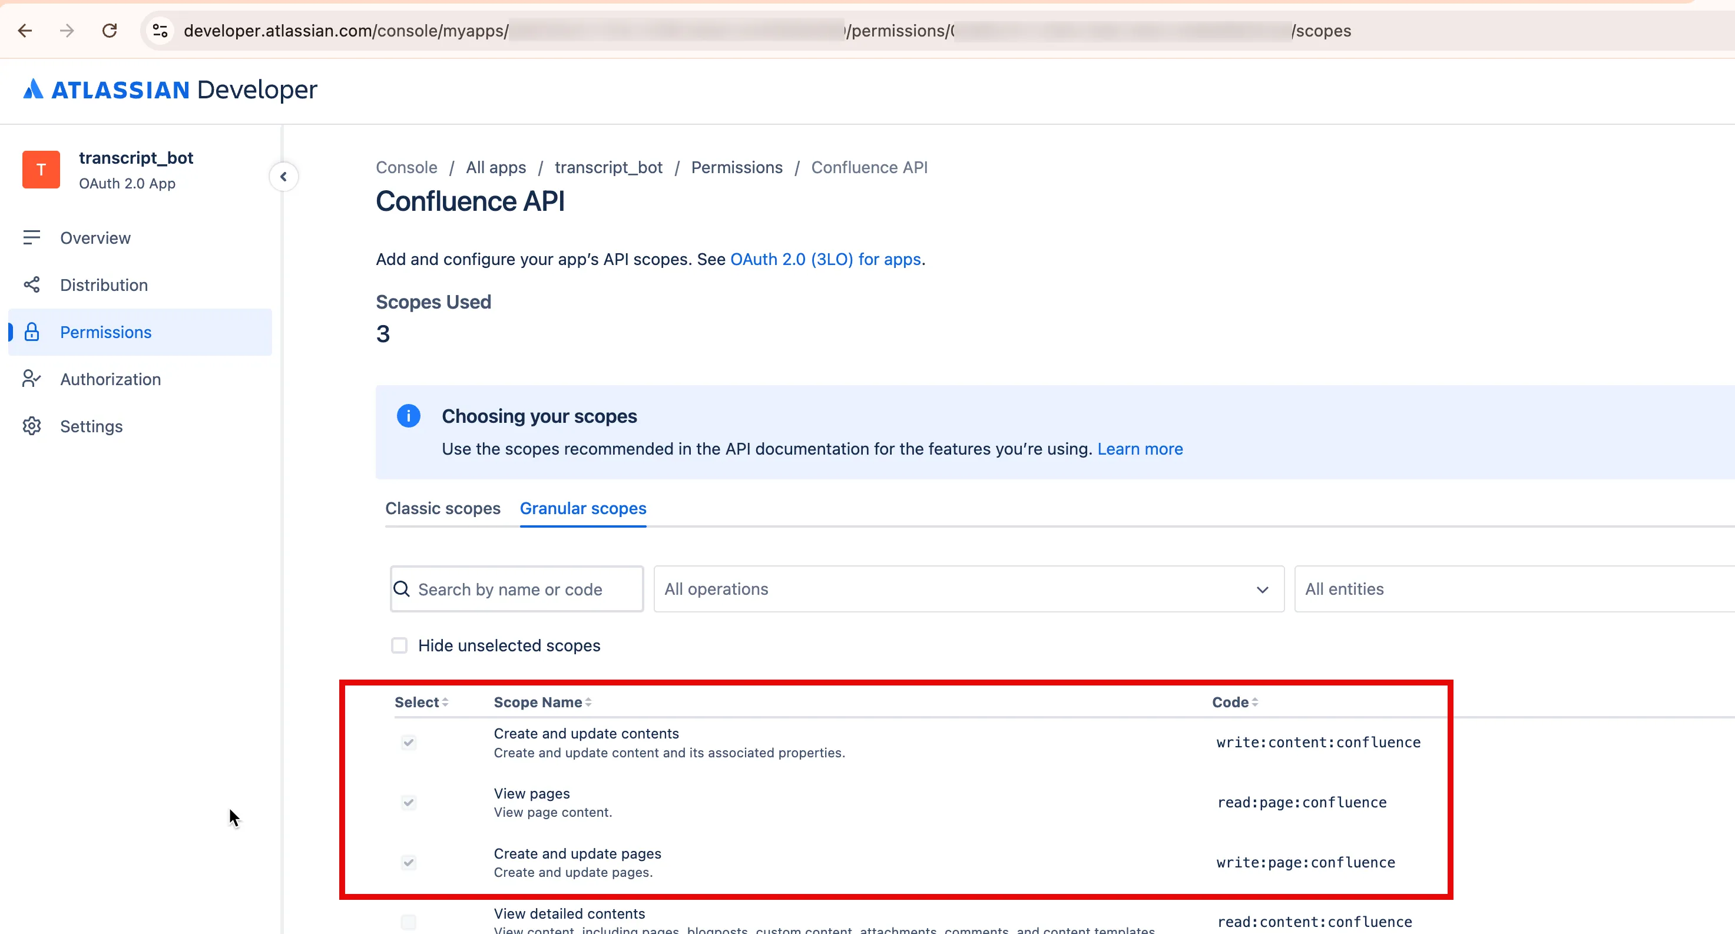Click the scopes used count 3

(x=383, y=334)
